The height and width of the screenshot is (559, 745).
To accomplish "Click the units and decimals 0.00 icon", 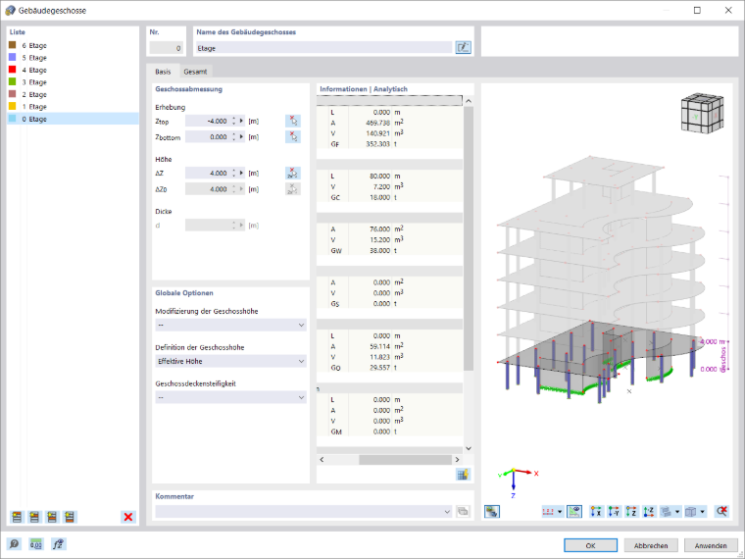I will pos(36,543).
